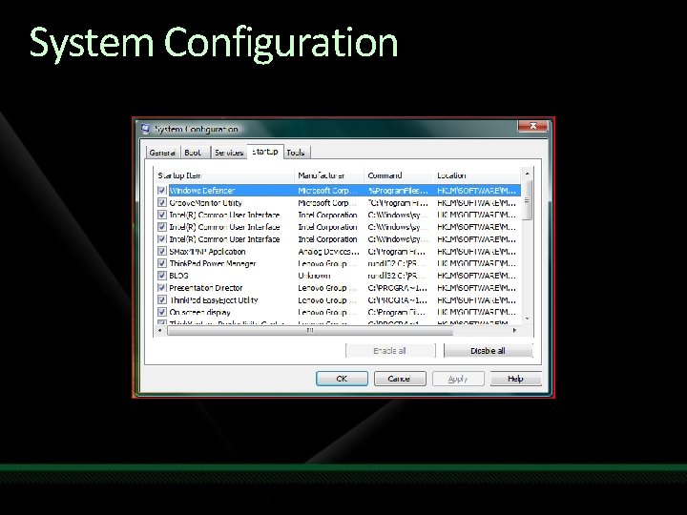Close the System Configuration dialog
Screen dimensions: 687x515
tap(532, 126)
